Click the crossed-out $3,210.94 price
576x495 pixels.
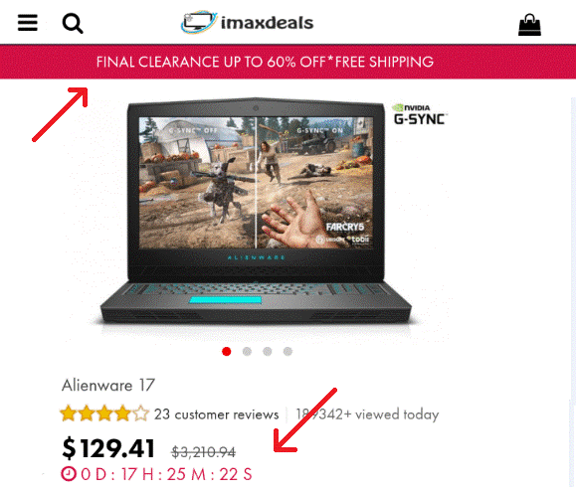pos(204,452)
